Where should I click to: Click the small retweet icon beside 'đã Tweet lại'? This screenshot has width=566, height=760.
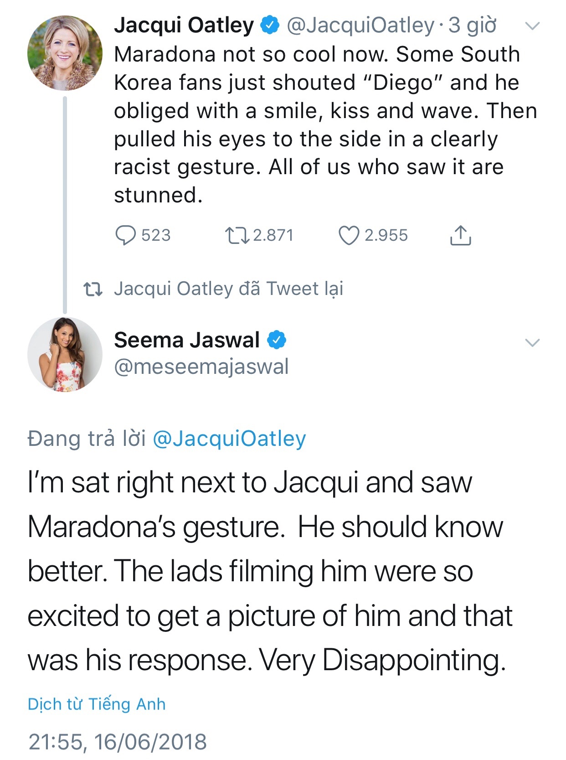point(93,289)
